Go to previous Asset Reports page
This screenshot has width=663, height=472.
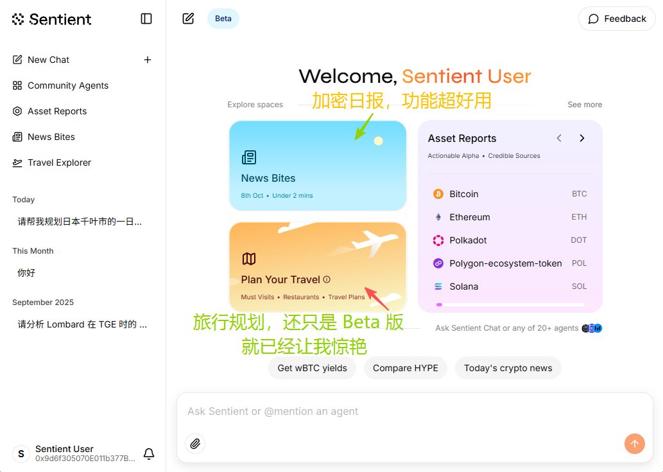coord(559,138)
